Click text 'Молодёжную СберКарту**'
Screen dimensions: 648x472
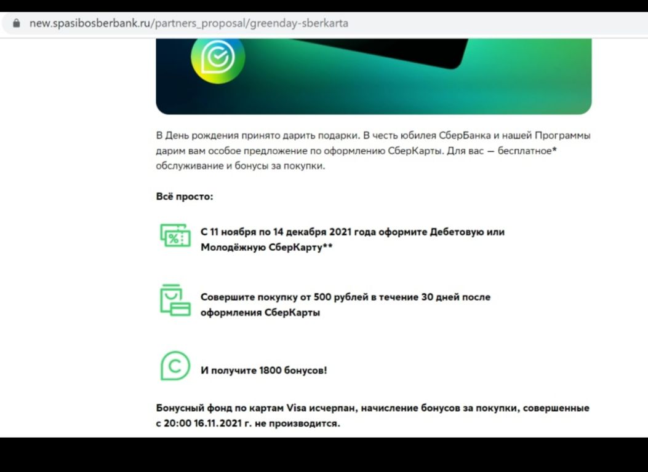266,247
